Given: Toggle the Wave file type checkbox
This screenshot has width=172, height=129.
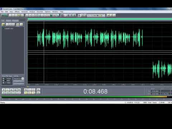Looking at the screenshot, I should (3, 78).
